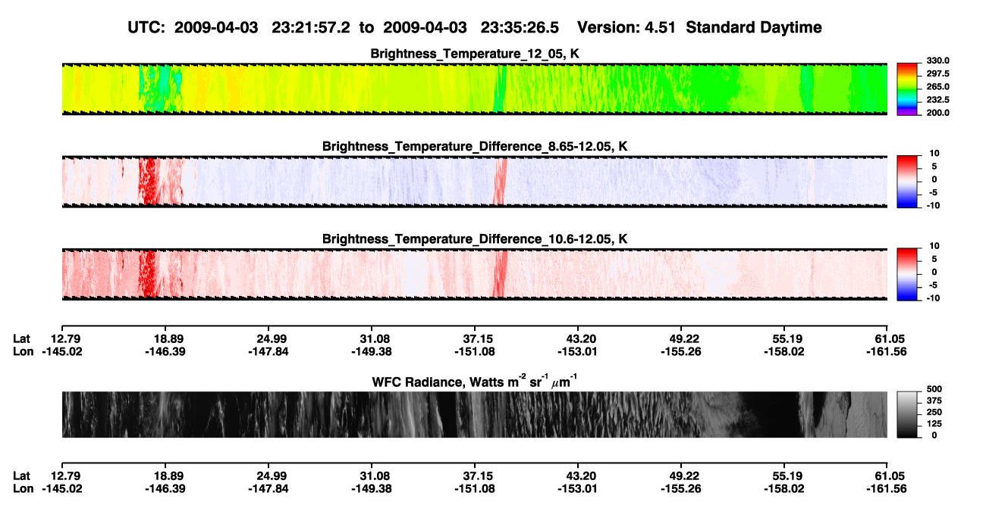Click the 10 tick on the 8.65-12.05 colorbar
986x505 pixels.
click(935, 153)
